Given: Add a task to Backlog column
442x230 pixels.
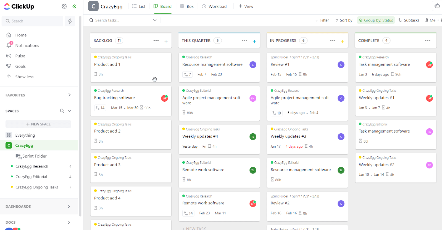Looking at the screenshot, I should pyautogui.click(x=166, y=42).
